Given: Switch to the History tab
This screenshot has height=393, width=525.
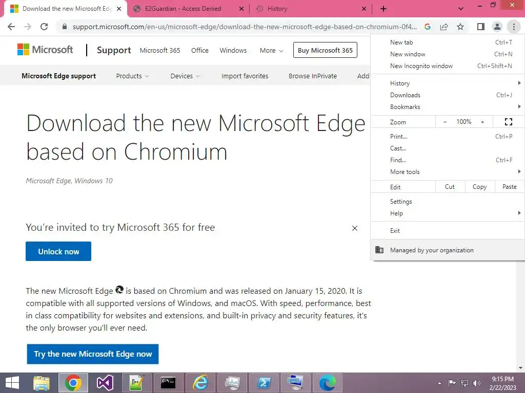Looking at the screenshot, I should click(x=277, y=9).
